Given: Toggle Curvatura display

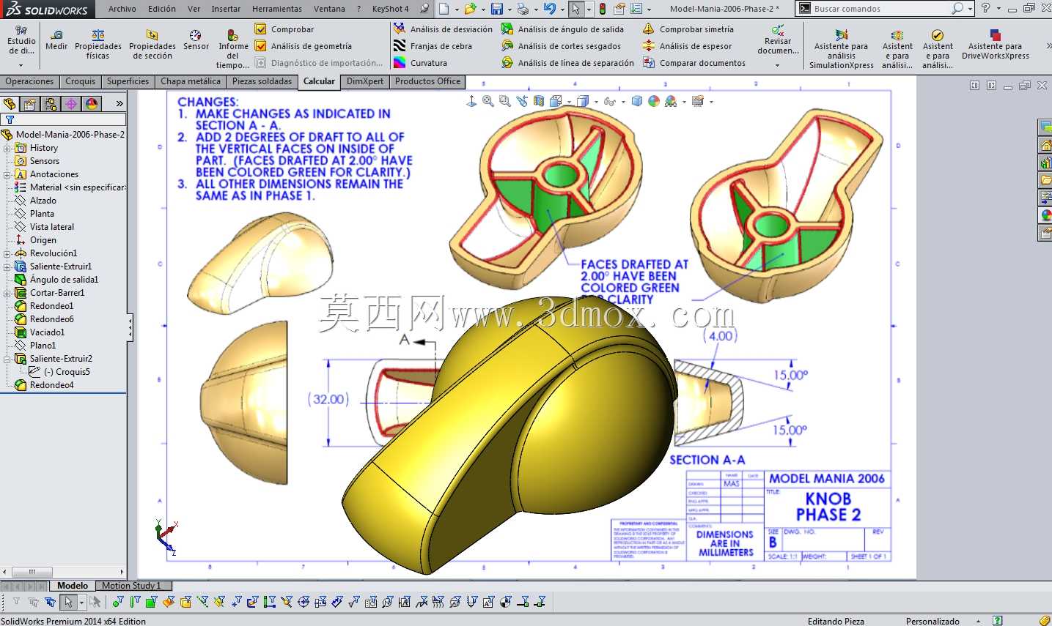Looking at the screenshot, I should [x=420, y=63].
